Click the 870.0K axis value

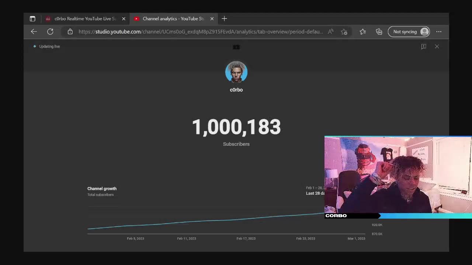click(377, 234)
